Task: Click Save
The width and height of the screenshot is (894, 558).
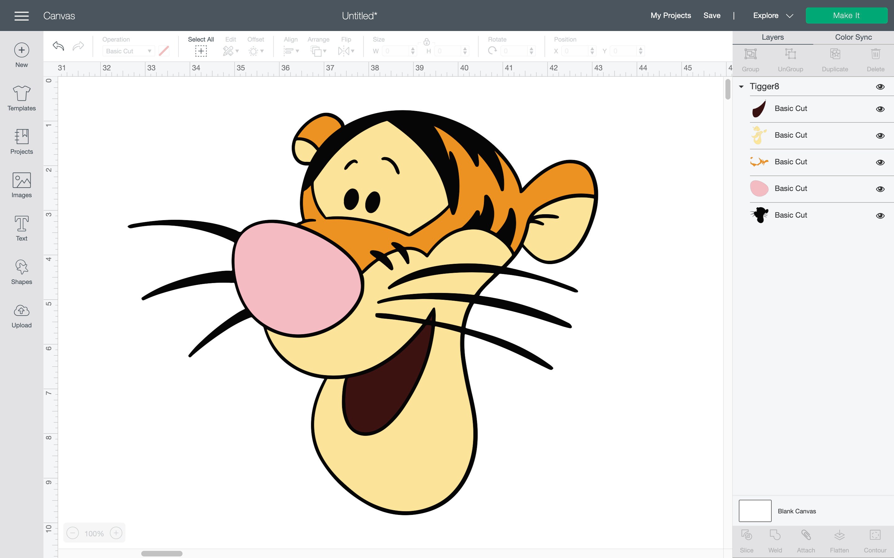Action: point(711,15)
